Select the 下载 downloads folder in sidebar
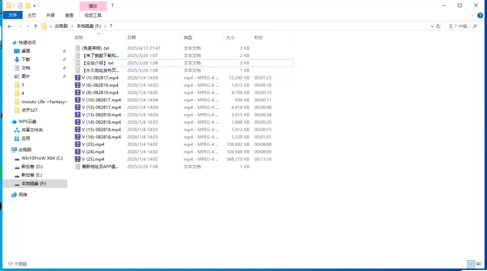 tap(26, 60)
